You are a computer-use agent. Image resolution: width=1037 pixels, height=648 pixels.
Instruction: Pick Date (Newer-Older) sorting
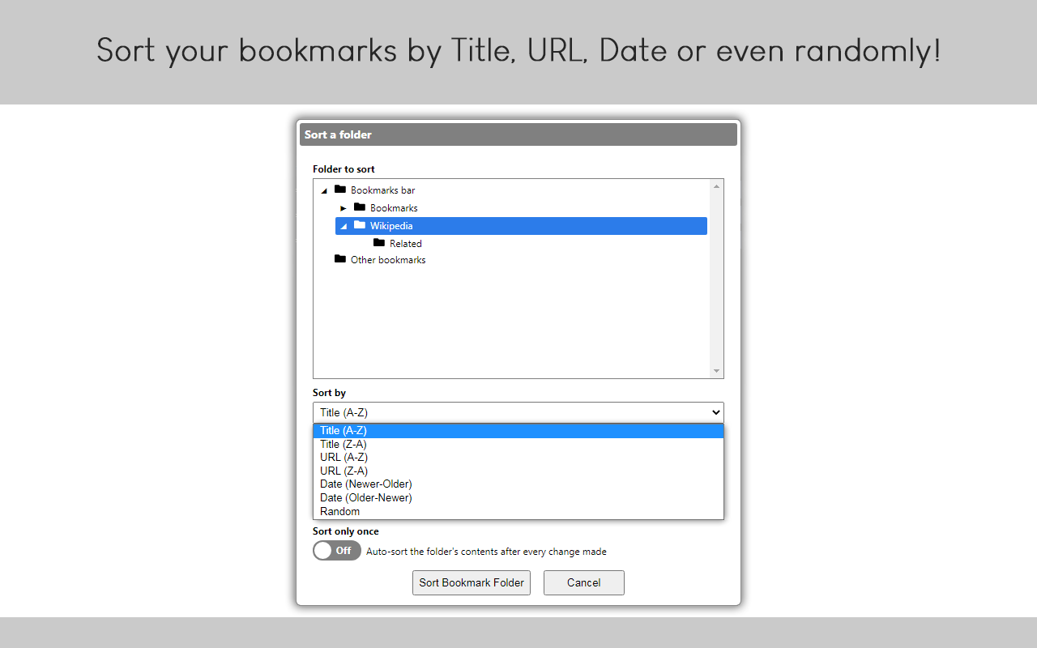tap(365, 484)
